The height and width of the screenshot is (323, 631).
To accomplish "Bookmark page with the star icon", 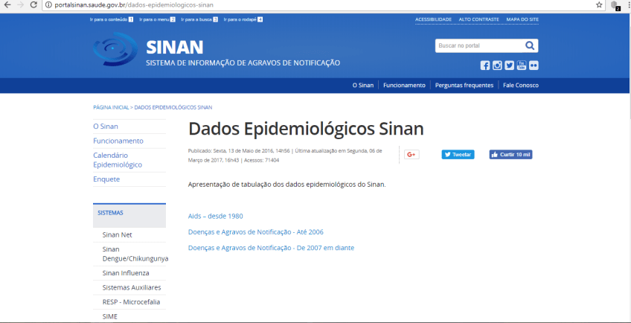I will point(599,4).
